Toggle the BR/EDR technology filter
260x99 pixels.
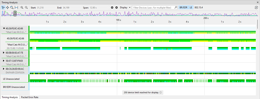point(183,7)
